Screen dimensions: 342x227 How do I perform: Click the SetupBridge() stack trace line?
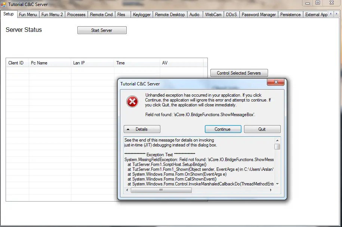coord(167,164)
